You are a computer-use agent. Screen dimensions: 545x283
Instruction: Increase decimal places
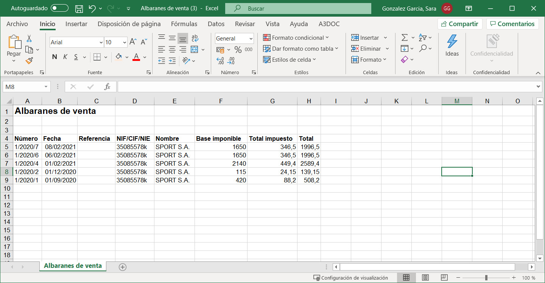(x=220, y=61)
